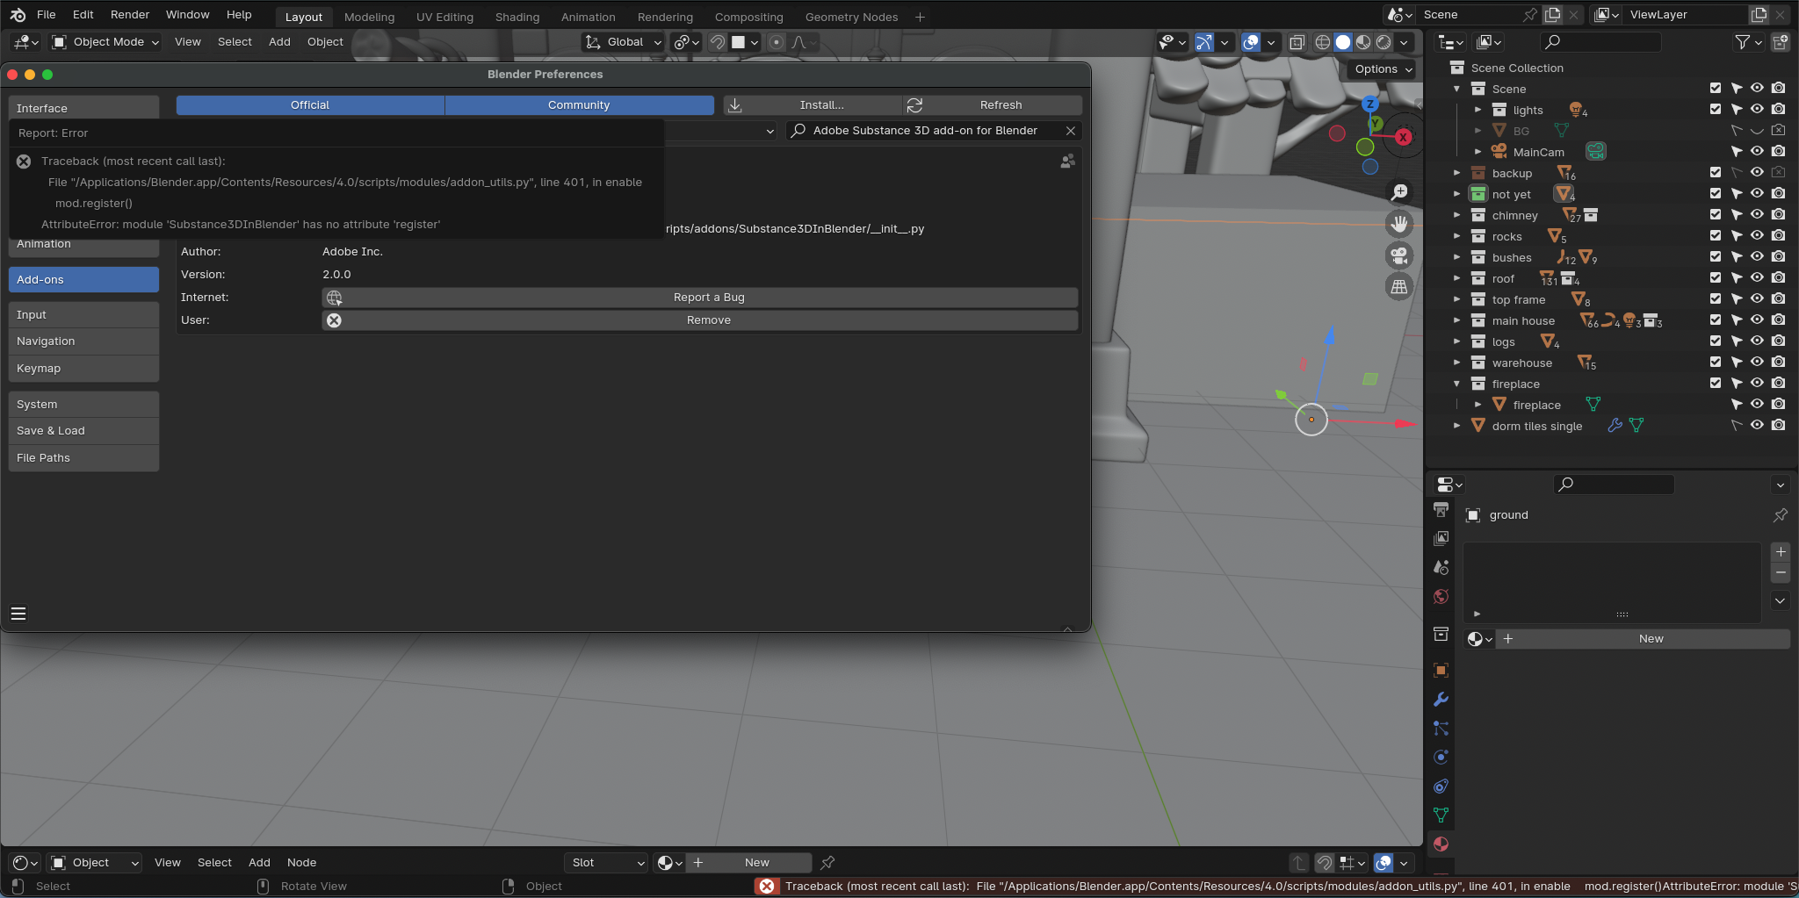Open the Physics properties tab
The width and height of the screenshot is (1799, 898).
pyautogui.click(x=1441, y=758)
